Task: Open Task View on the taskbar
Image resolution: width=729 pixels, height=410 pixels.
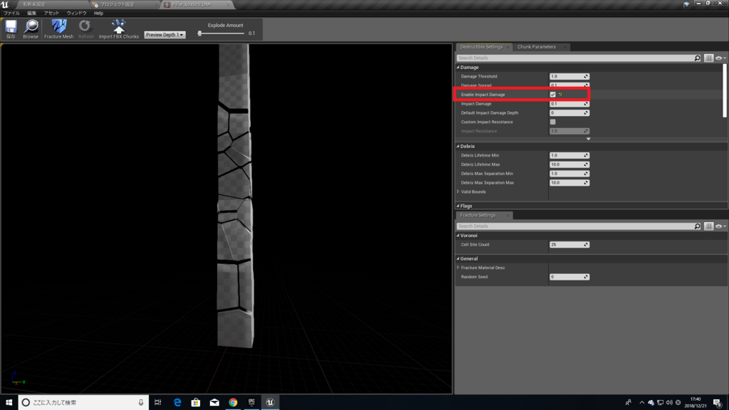Action: 158,403
